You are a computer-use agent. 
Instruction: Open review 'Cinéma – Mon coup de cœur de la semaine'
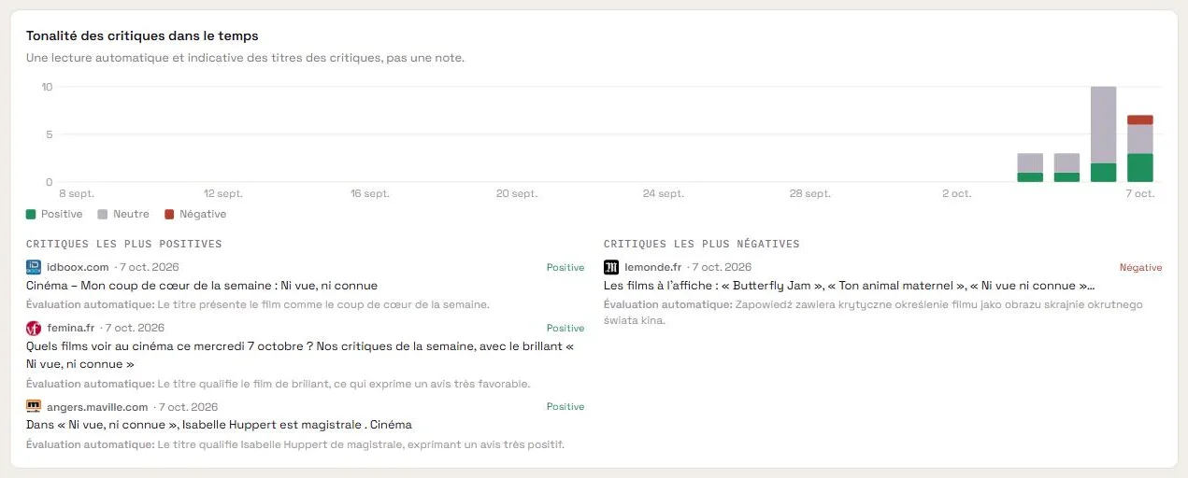[202, 286]
